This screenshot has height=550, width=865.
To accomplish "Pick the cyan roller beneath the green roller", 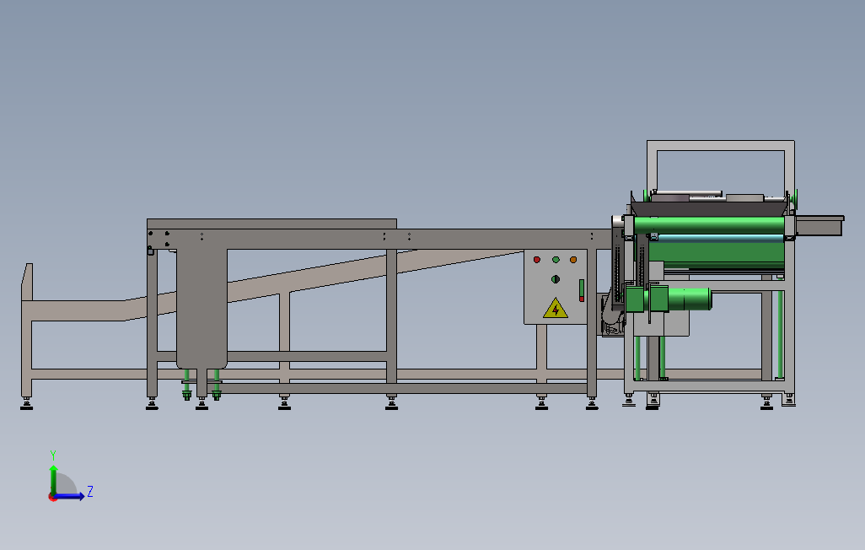I will click(x=717, y=238).
